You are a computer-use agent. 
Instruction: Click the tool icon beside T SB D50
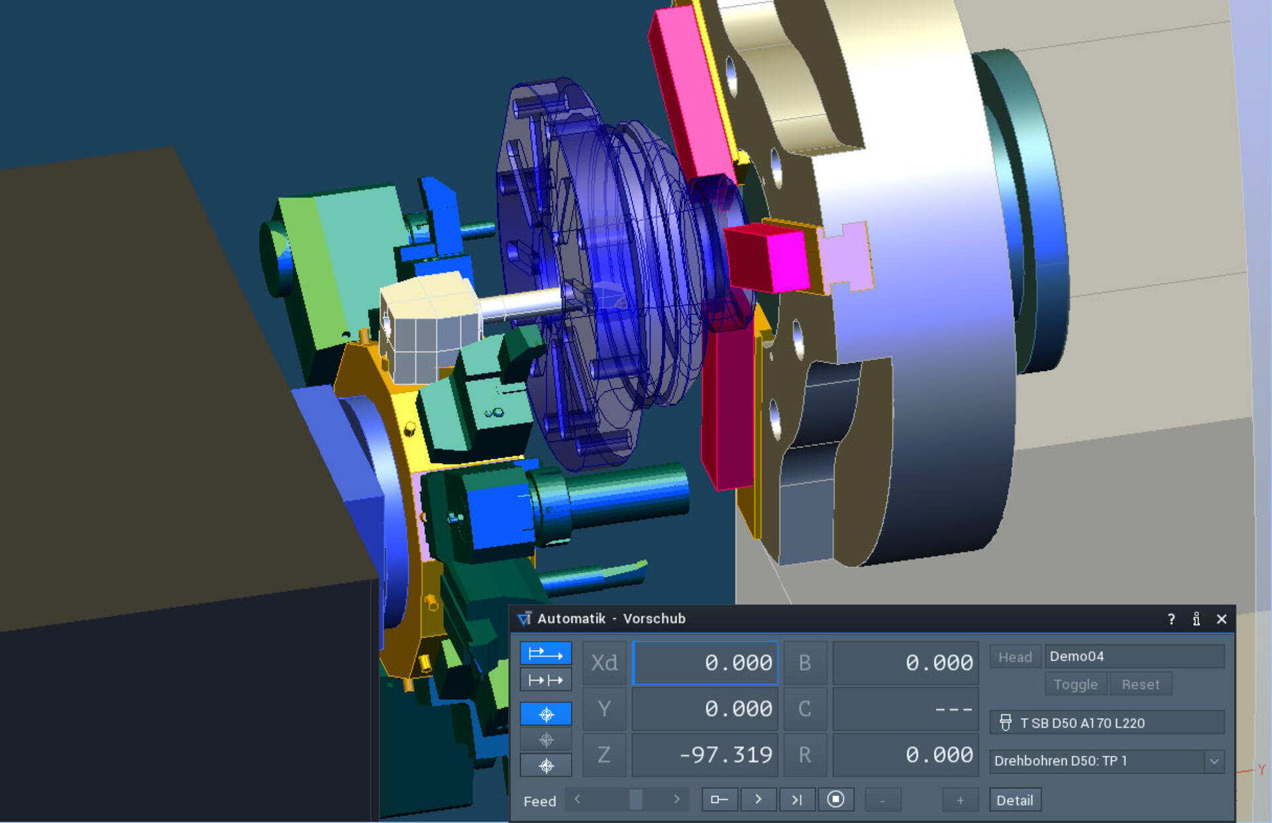[x=1005, y=722]
